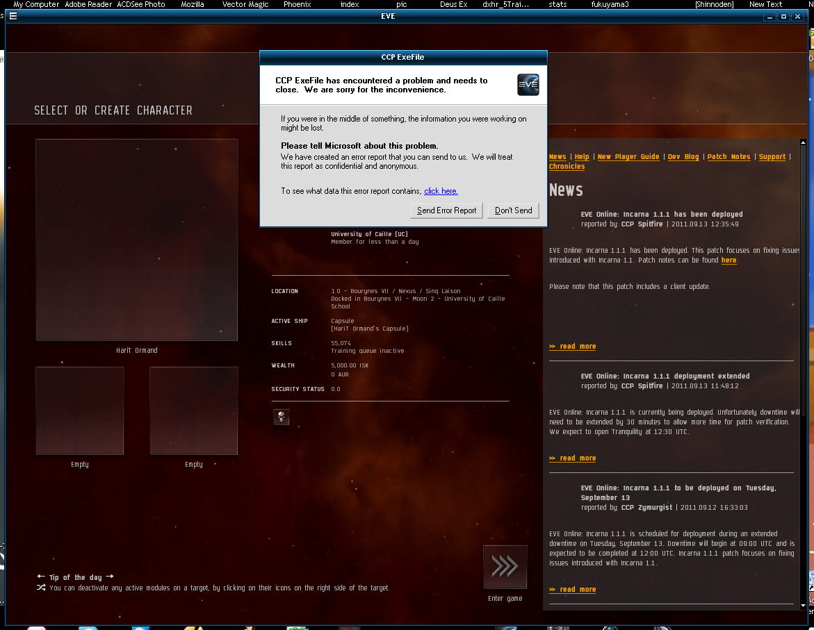814x630 pixels.
Task: Read more on 'Incarna 1.1.1 has been deployed'
Action: 573,346
